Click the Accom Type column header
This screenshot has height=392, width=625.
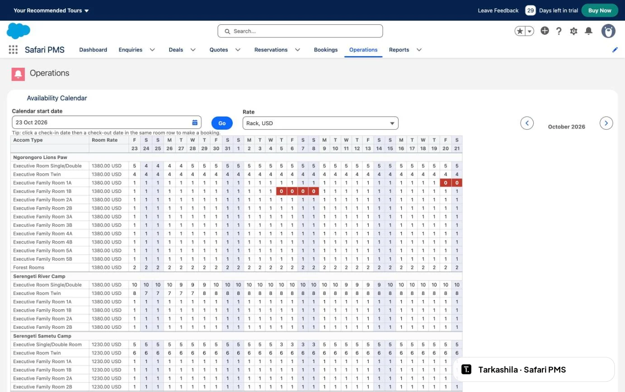(28, 140)
